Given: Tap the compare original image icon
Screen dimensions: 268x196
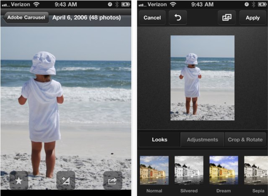Looking at the screenshot, I should pyautogui.click(x=227, y=18).
